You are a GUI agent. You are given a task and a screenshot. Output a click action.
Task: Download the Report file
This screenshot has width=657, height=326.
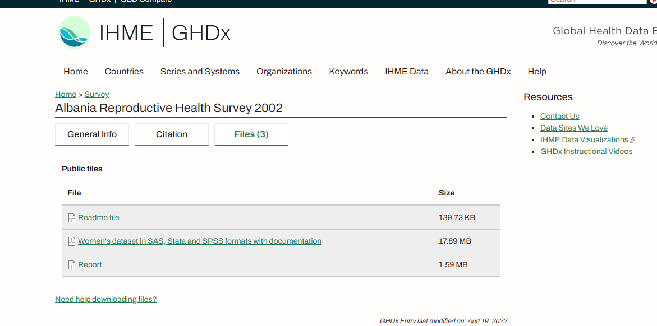click(x=90, y=264)
